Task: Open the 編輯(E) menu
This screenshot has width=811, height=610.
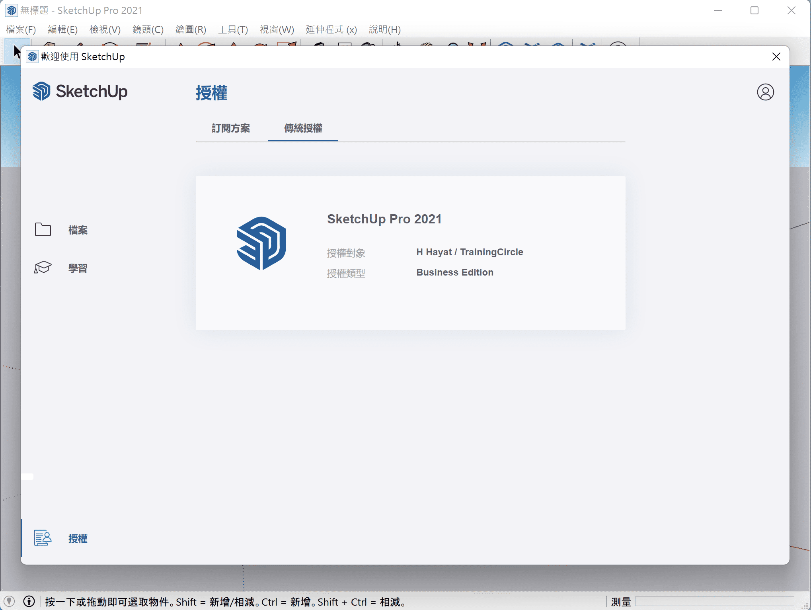Action: pos(62,29)
